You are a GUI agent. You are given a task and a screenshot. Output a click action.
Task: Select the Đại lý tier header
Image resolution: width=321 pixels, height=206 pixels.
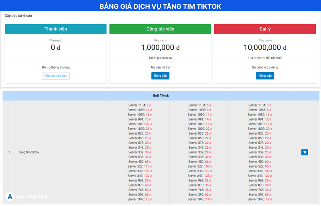[265, 29]
